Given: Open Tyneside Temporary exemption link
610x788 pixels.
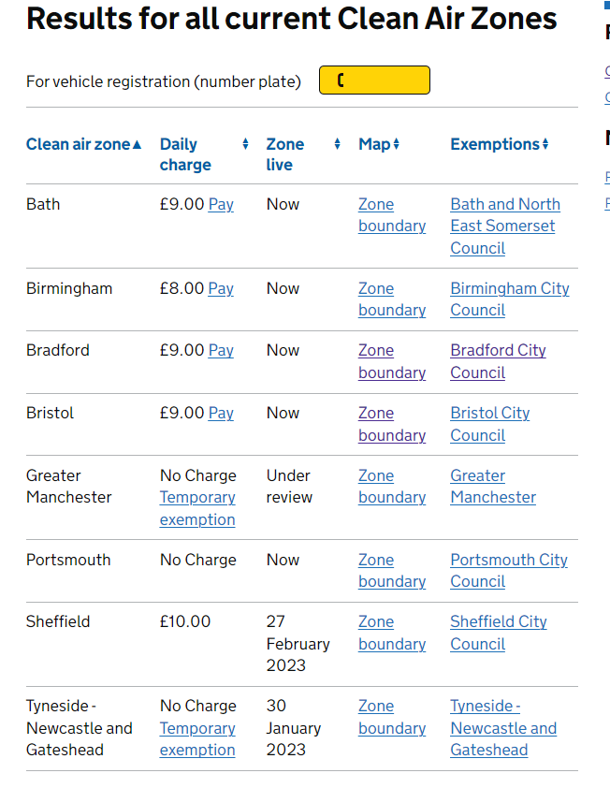Looking at the screenshot, I should 197,739.
